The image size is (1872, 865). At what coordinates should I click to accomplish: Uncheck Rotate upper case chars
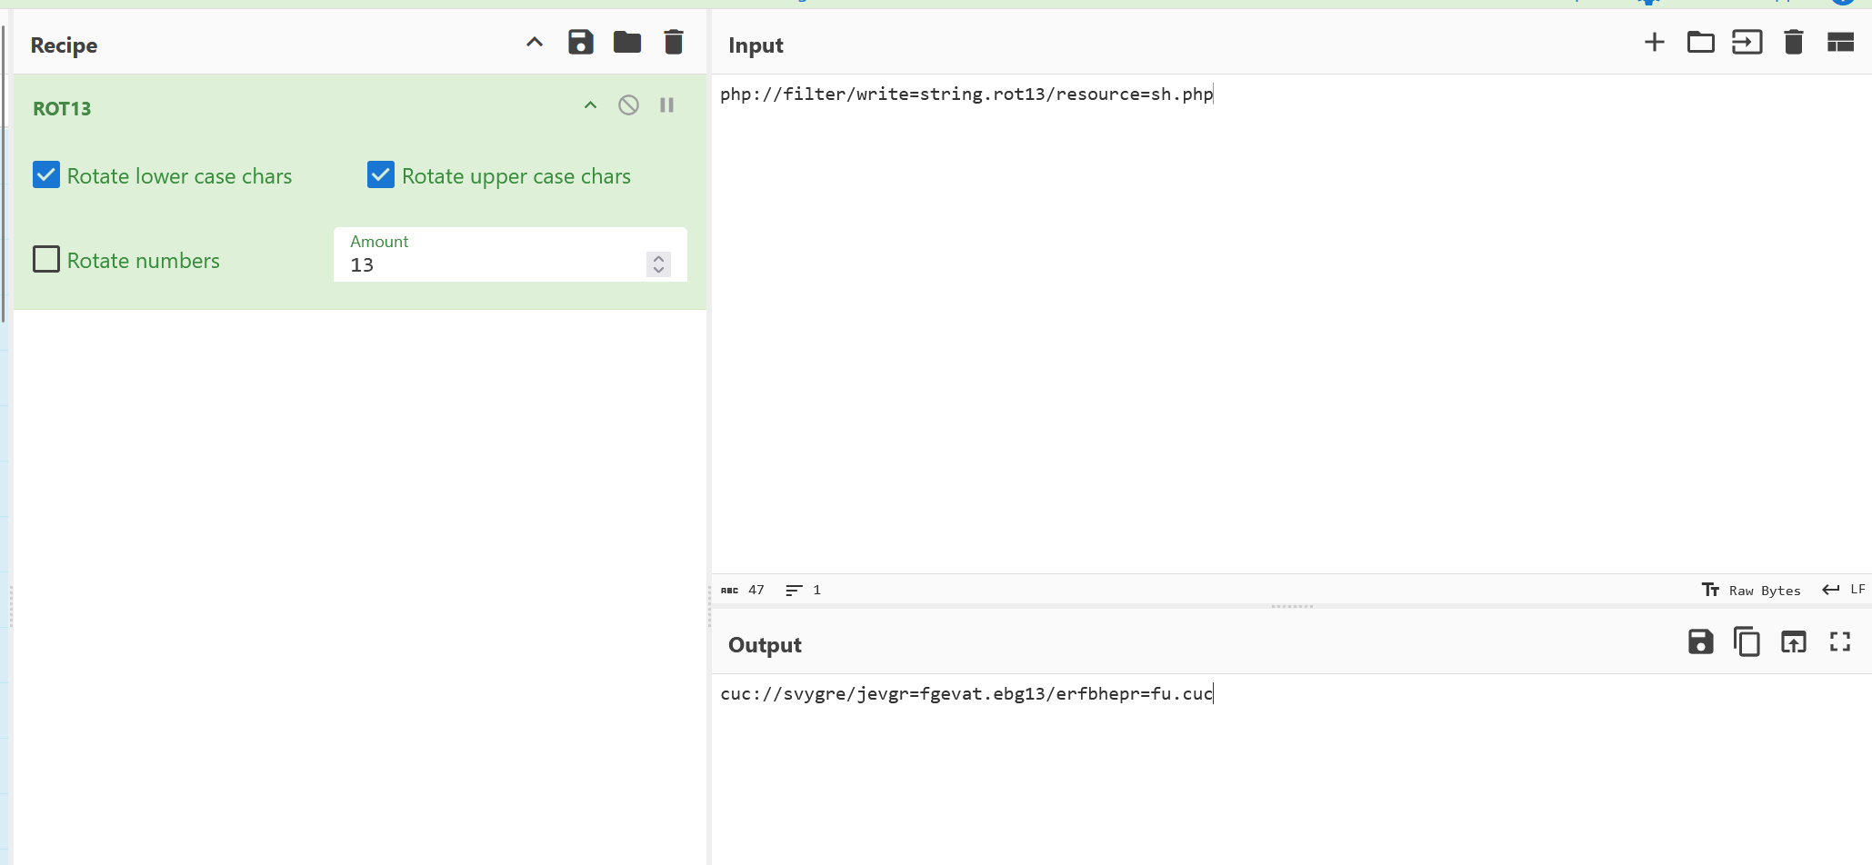(381, 174)
